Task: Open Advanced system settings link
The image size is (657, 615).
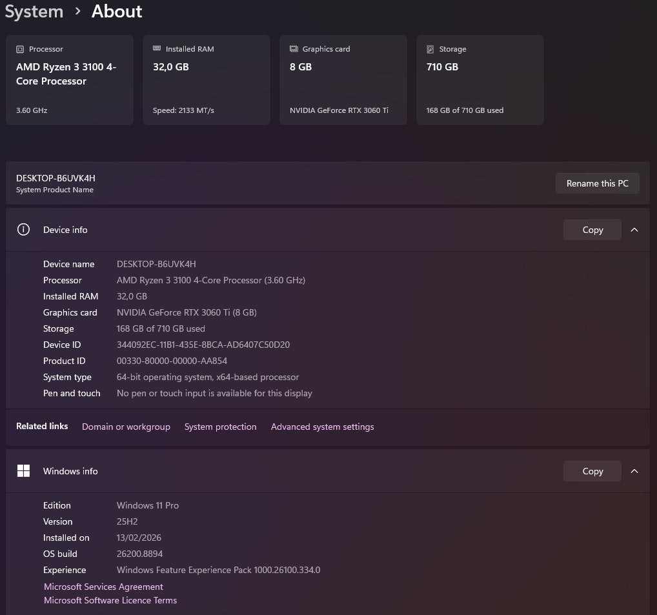Action: pyautogui.click(x=322, y=427)
